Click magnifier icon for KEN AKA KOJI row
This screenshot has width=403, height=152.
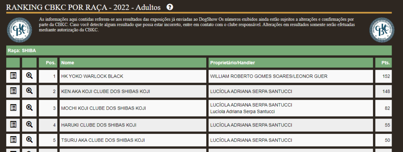(x=30, y=91)
